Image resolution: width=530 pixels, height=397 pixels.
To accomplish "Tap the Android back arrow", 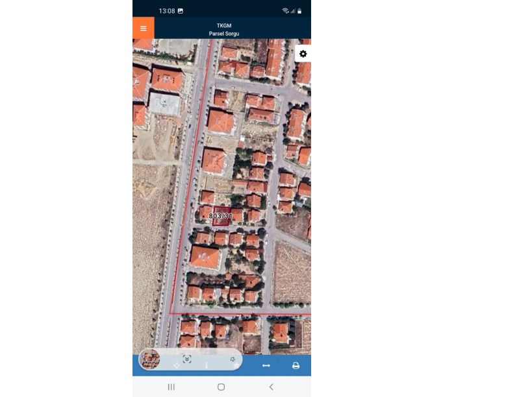I will [271, 387].
